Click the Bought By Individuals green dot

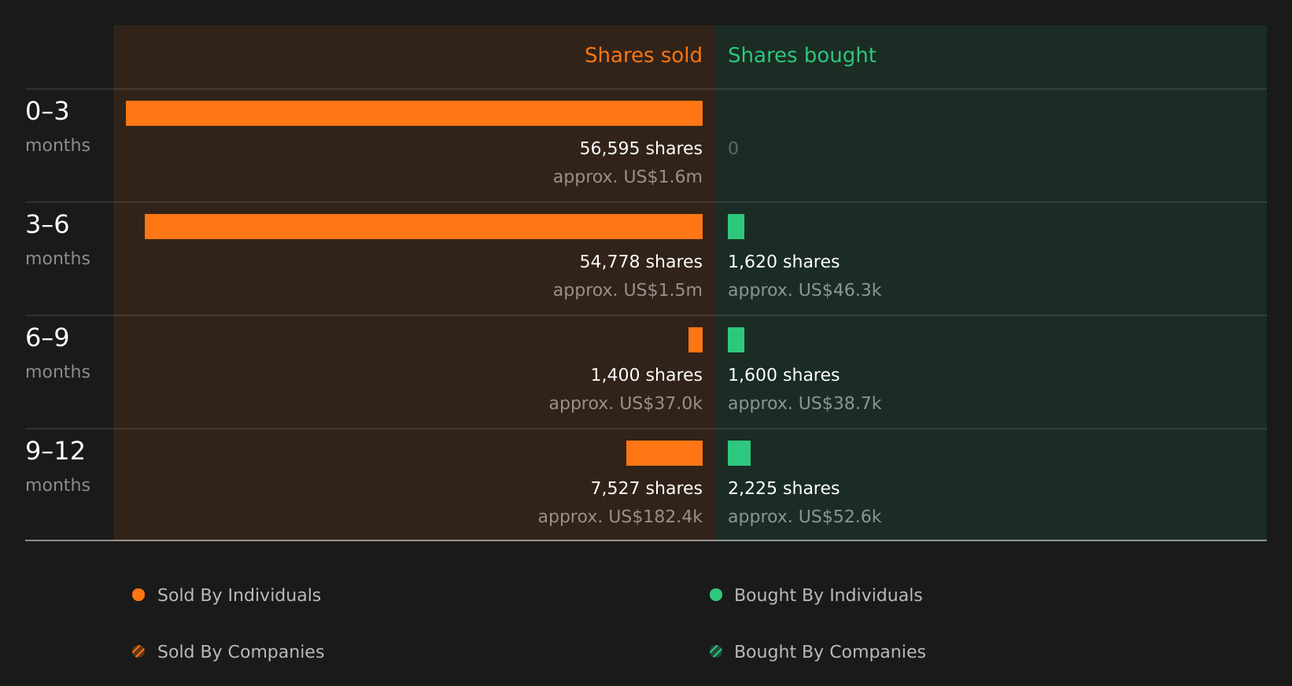click(x=716, y=595)
